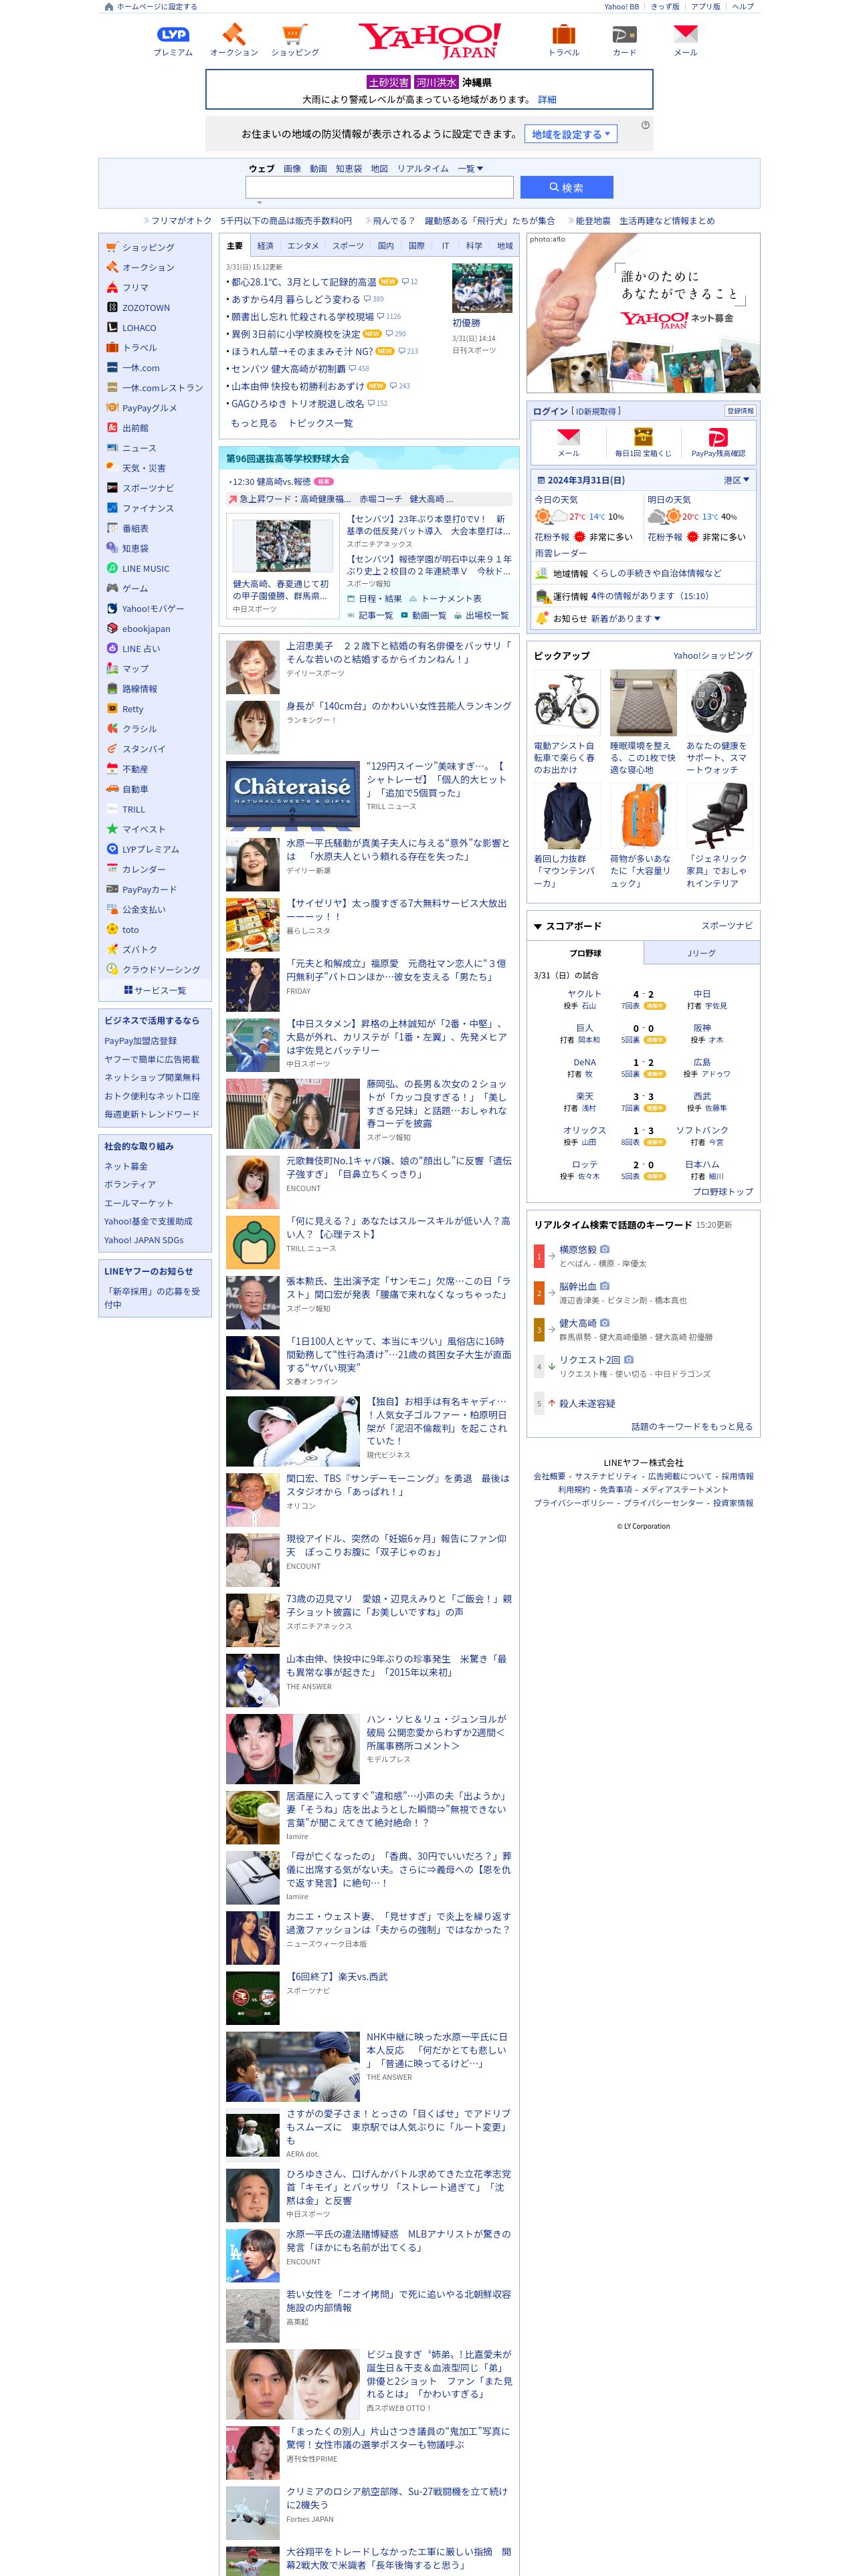The image size is (859, 2576).
Task: Open PayPayグルメ in the left service list
Action: tap(149, 408)
